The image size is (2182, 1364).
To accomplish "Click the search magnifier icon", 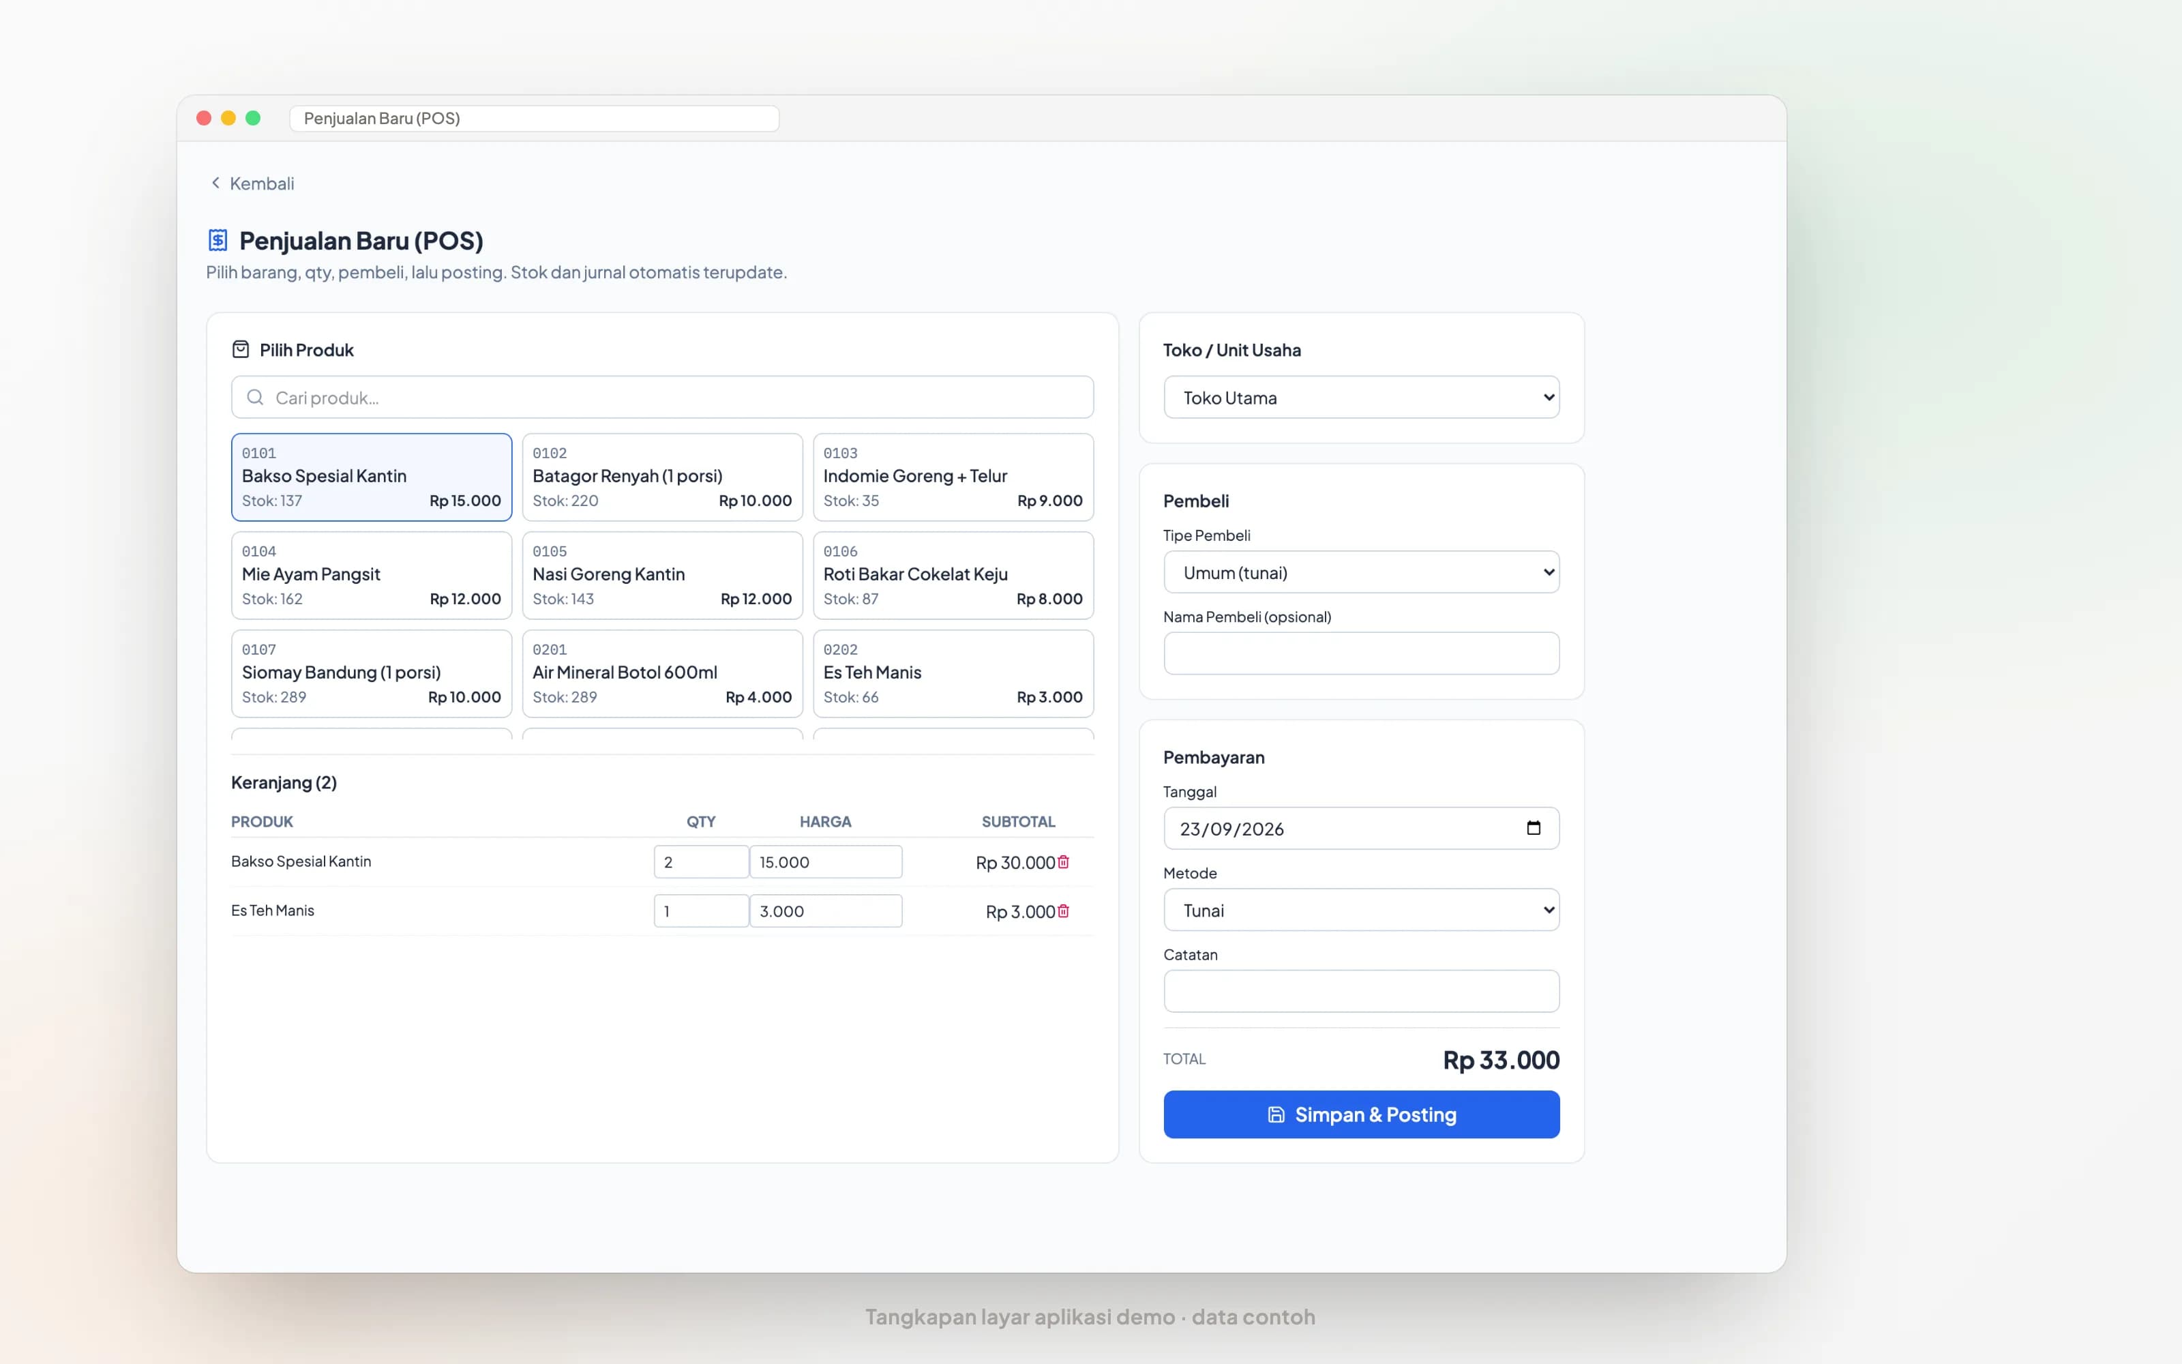I will click(x=255, y=398).
